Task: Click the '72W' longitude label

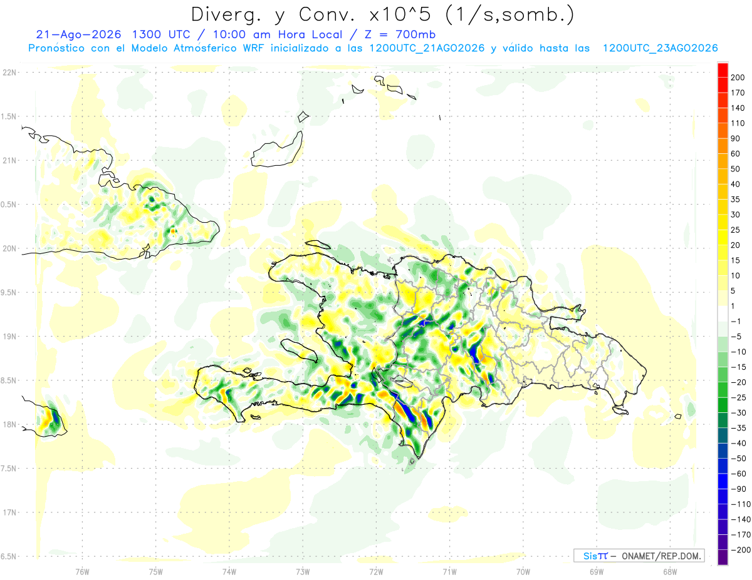Action: [376, 571]
